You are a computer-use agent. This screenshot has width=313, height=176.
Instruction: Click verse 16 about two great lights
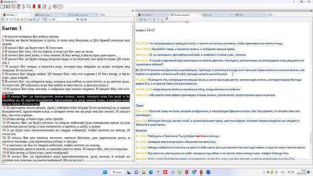click(66, 139)
